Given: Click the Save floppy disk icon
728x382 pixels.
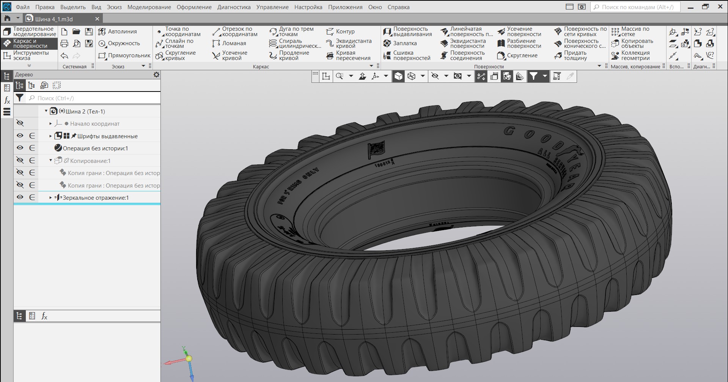Looking at the screenshot, I should (89, 32).
